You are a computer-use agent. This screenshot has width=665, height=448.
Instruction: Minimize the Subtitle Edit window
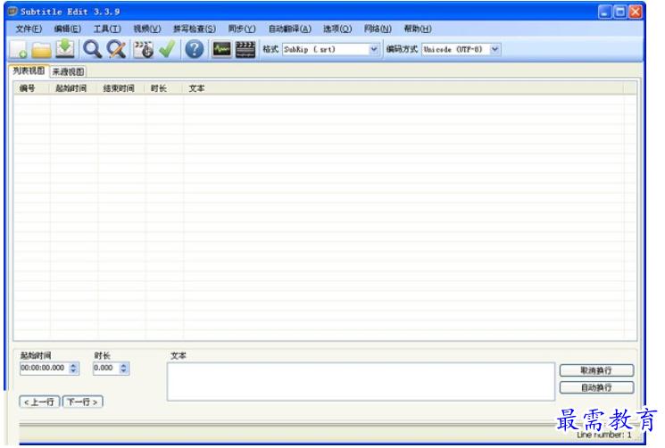[605, 12]
